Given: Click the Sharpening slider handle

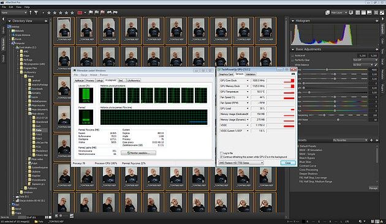Looking at the screenshot, I should click(324, 115).
